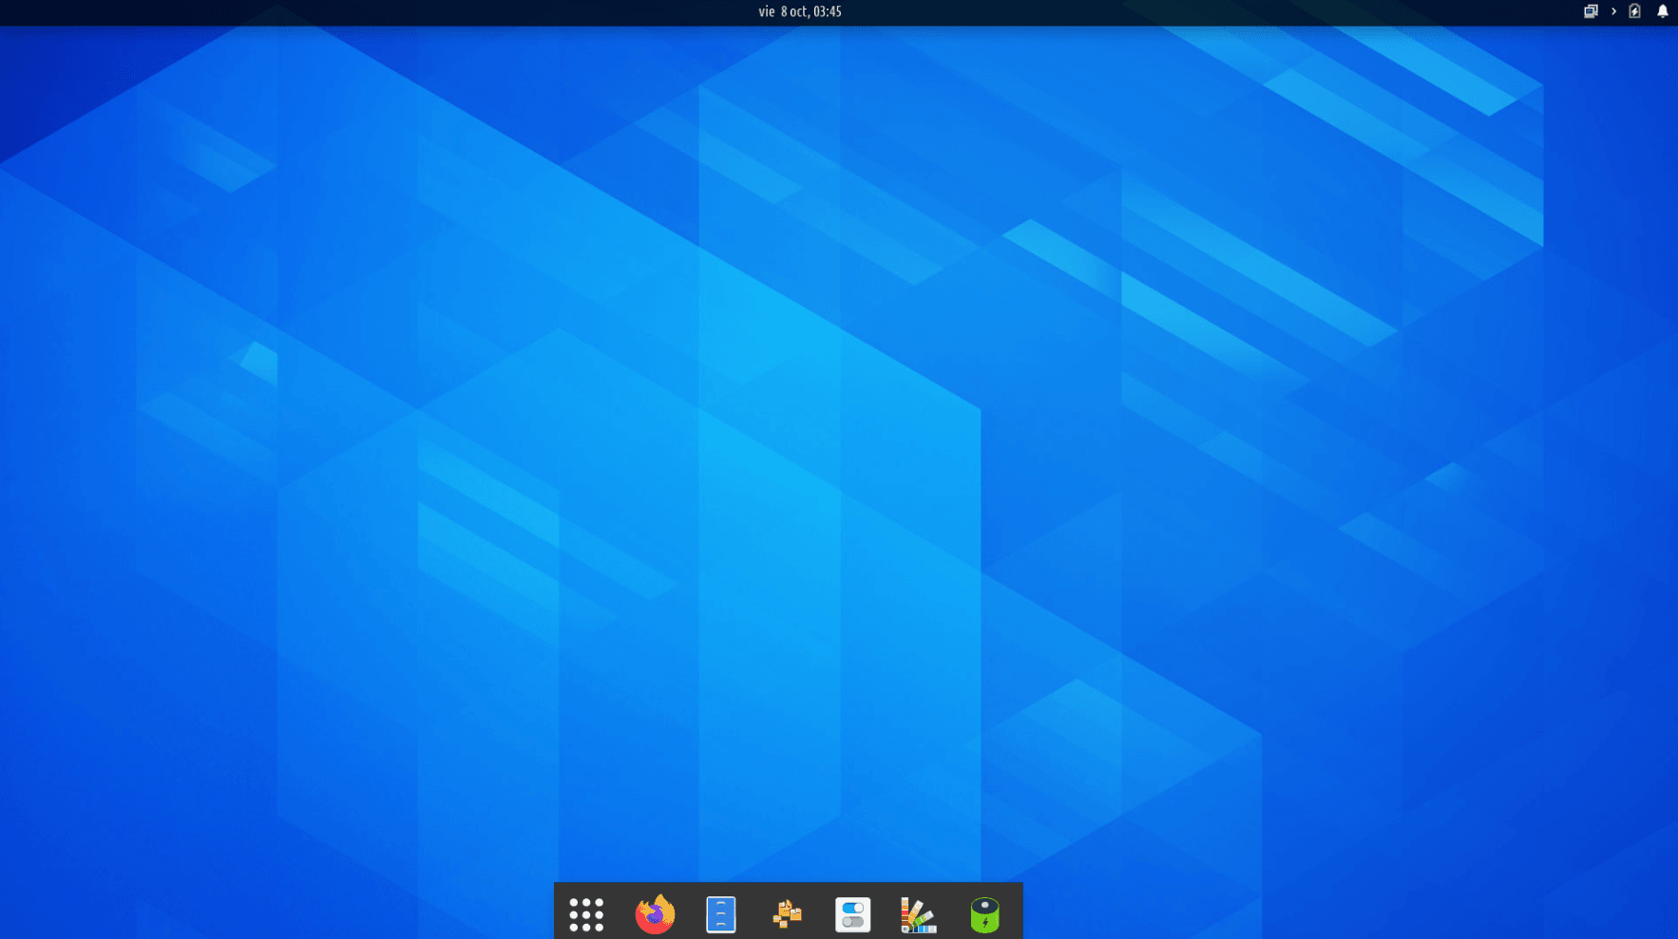
Task: Open the green battery power app
Action: [x=984, y=914]
